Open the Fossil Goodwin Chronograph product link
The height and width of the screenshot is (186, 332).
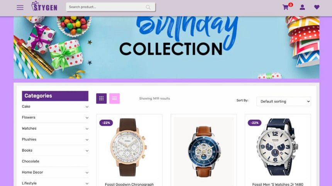tap(129, 184)
